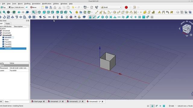
Task: Choose the Fillet tool
Action: tap(105, 12)
